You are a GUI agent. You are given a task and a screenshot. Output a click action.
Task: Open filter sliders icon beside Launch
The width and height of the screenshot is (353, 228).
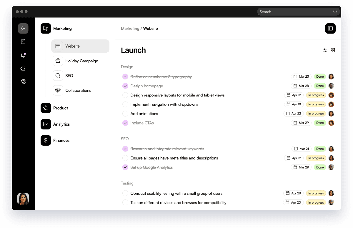point(325,50)
